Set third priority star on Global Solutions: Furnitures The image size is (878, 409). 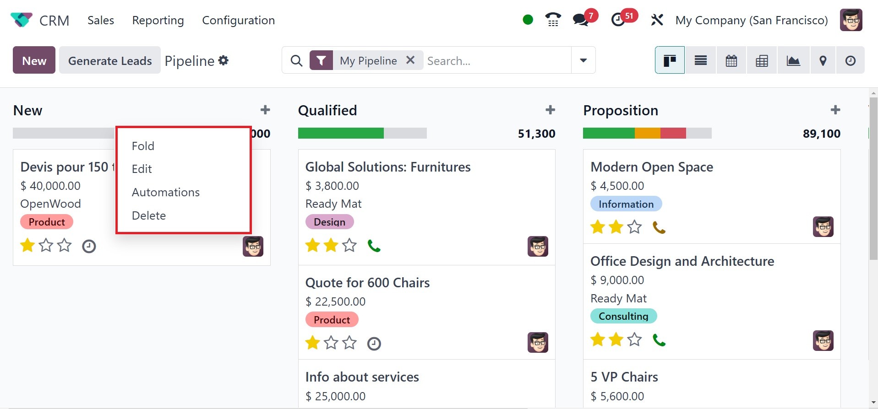click(x=349, y=246)
